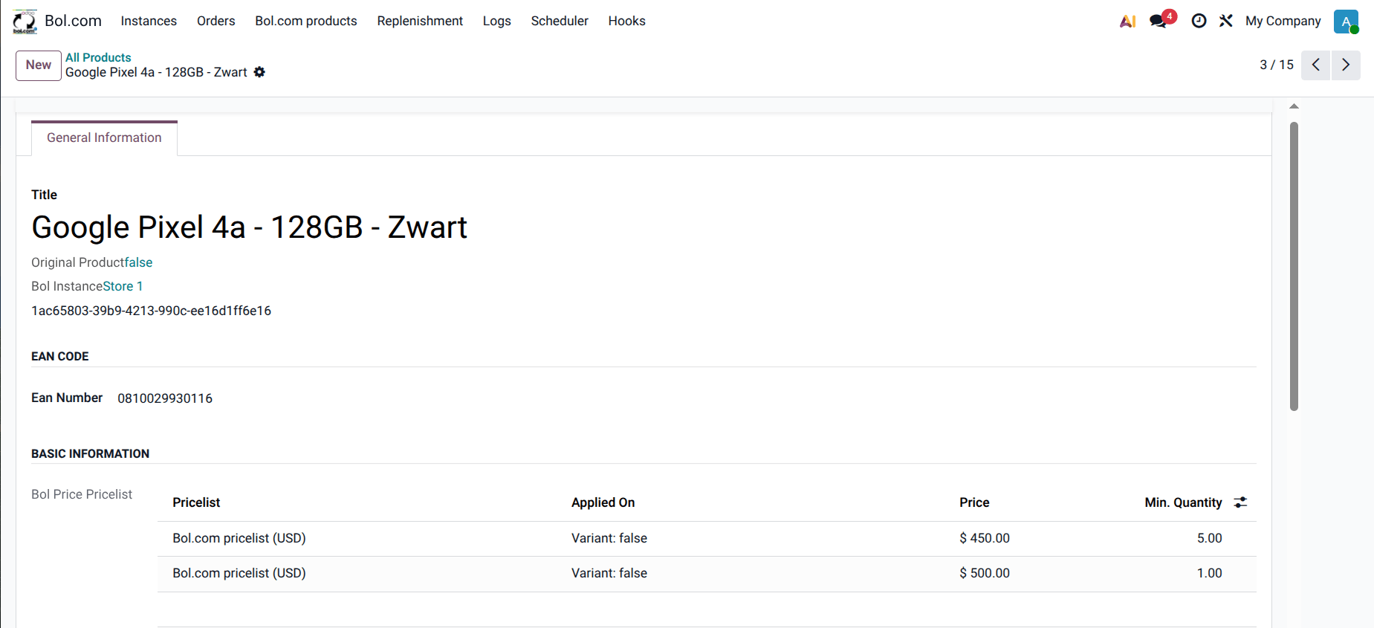Open the Bol.com products menu

(306, 21)
